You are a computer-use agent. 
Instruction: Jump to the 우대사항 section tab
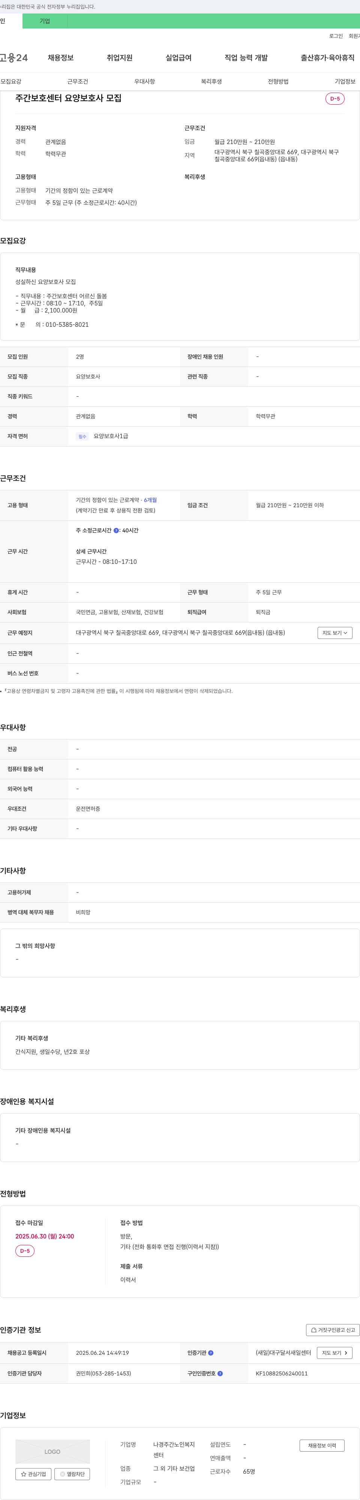[x=144, y=81]
